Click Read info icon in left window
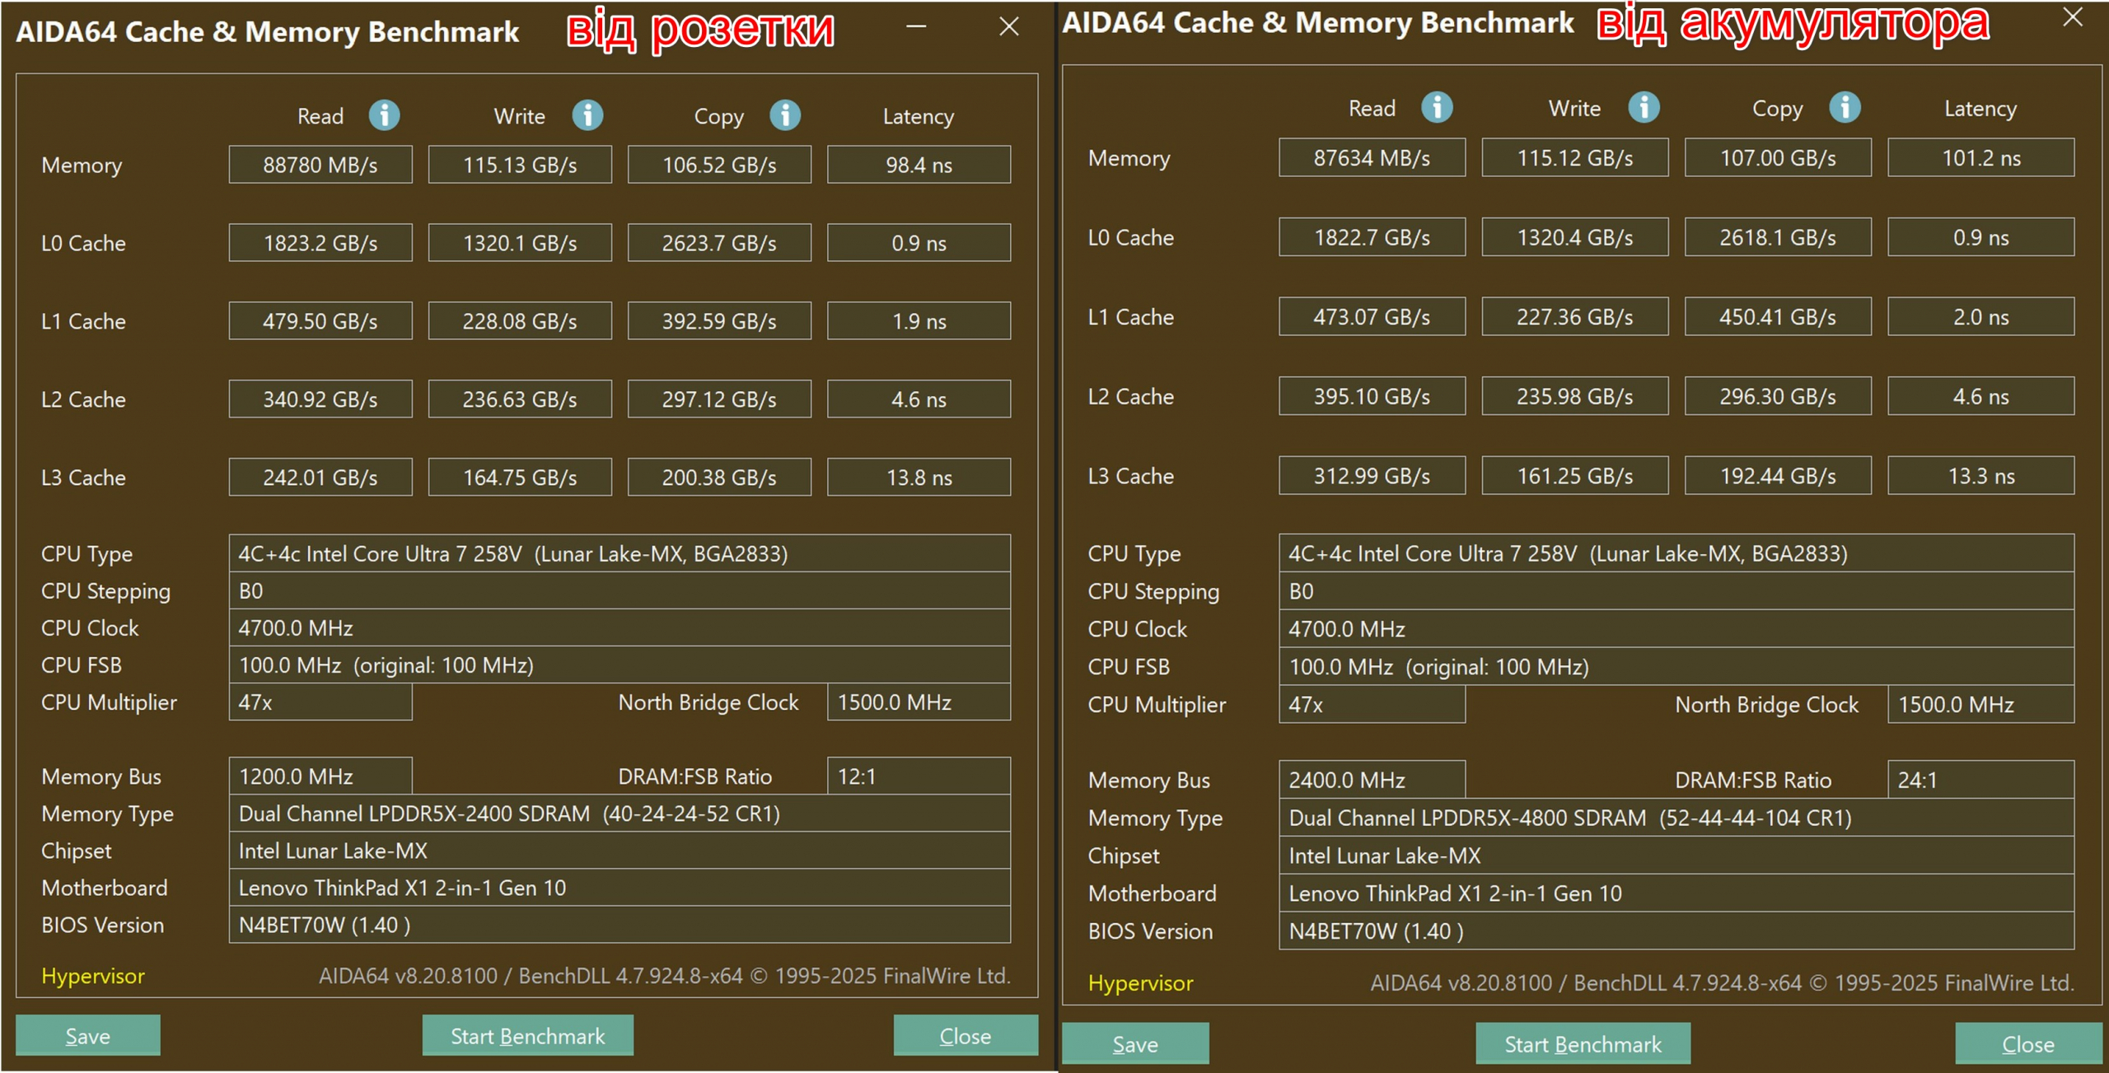Viewport: 2109px width, 1073px height. 384,115
